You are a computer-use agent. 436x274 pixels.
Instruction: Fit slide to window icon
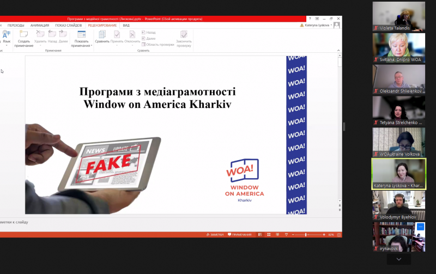(339, 235)
